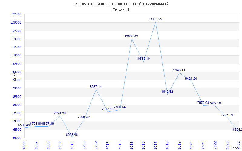Click the 8649.52 data label
The width and height of the screenshot is (242, 151).
coord(167,92)
